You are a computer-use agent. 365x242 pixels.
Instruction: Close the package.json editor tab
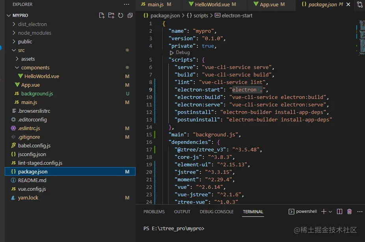(348, 4)
